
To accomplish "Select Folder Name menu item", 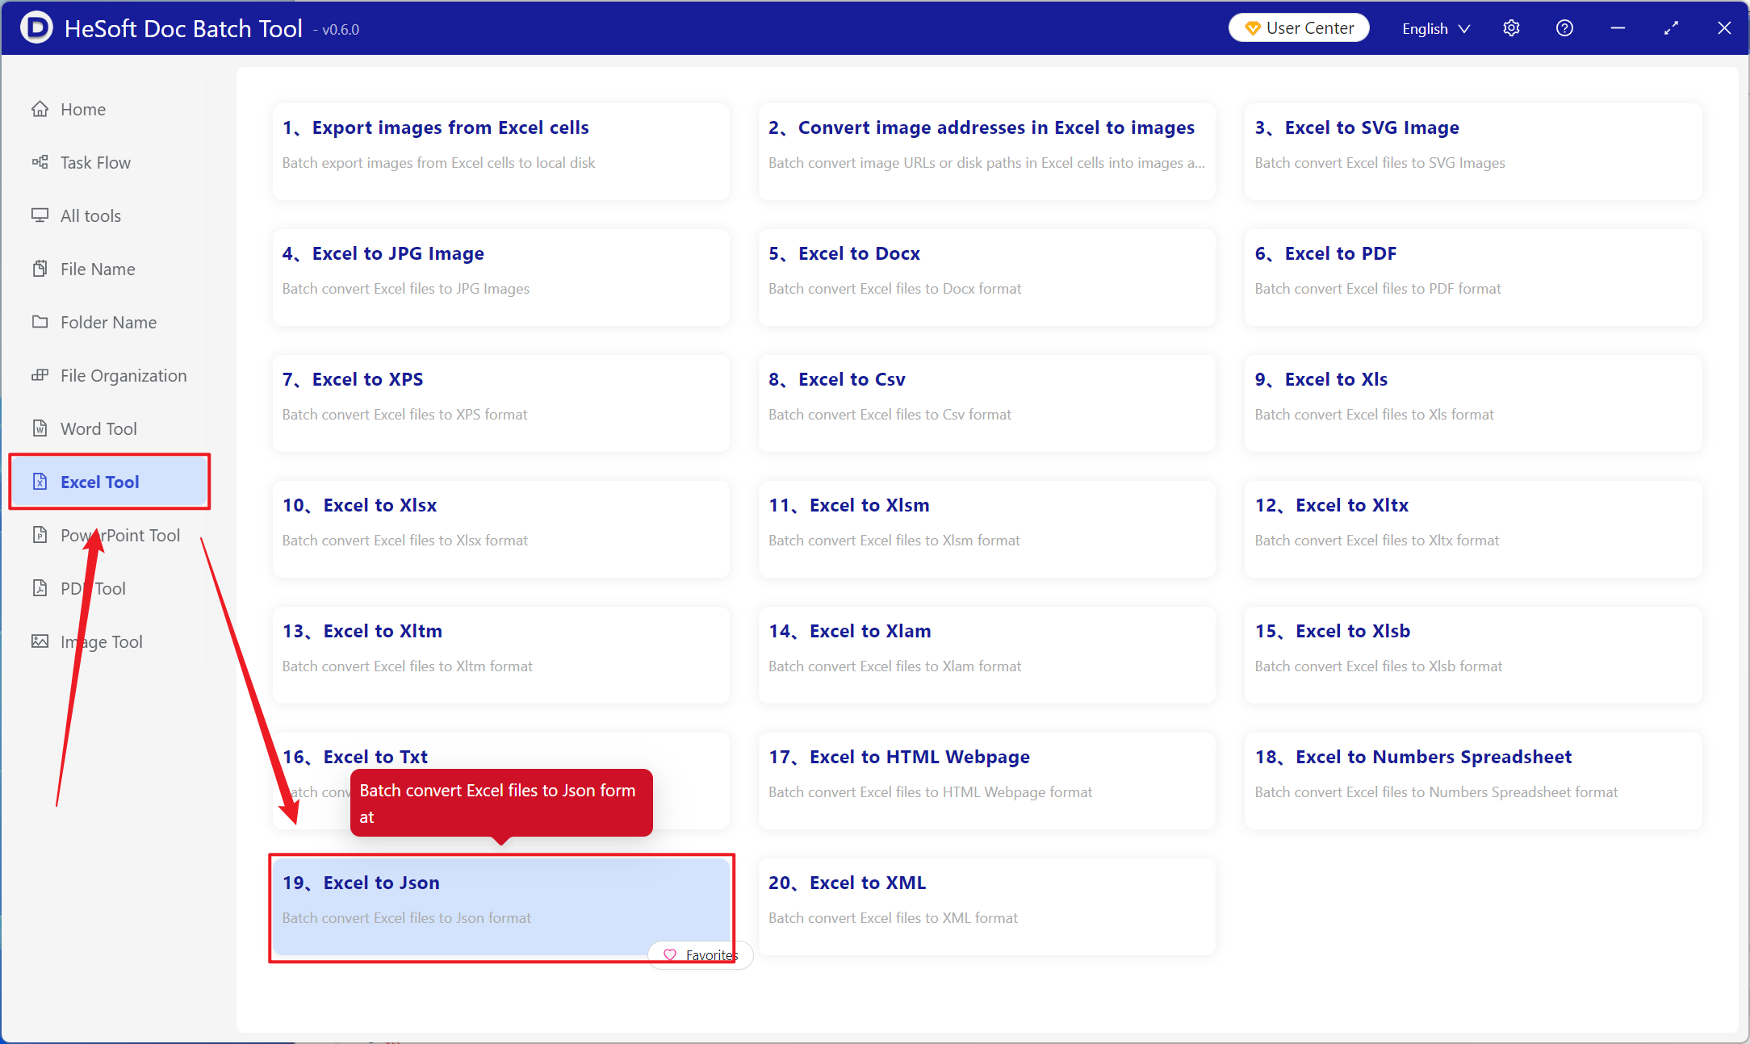I will pyautogui.click(x=108, y=322).
